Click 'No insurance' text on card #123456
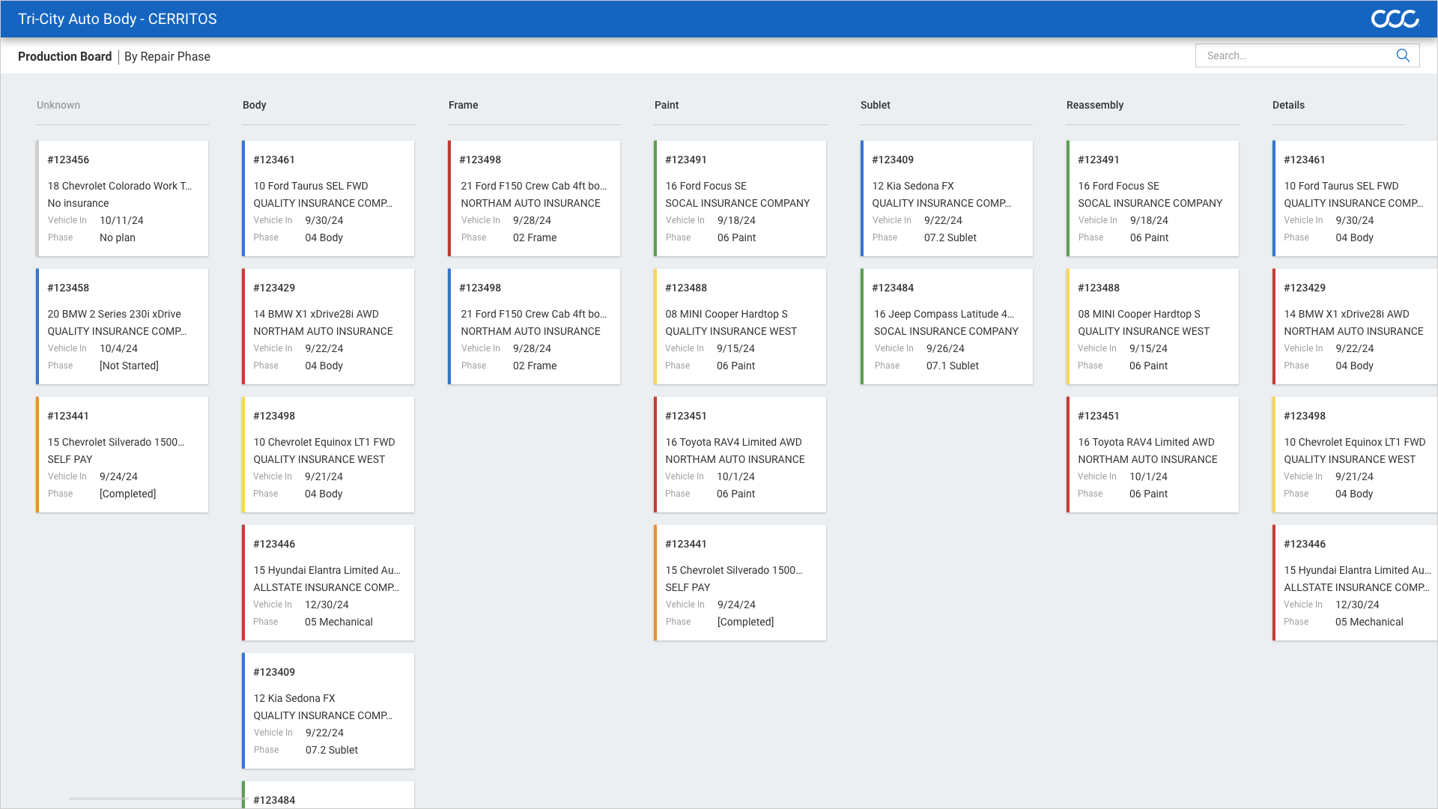This screenshot has height=809, width=1438. point(78,203)
